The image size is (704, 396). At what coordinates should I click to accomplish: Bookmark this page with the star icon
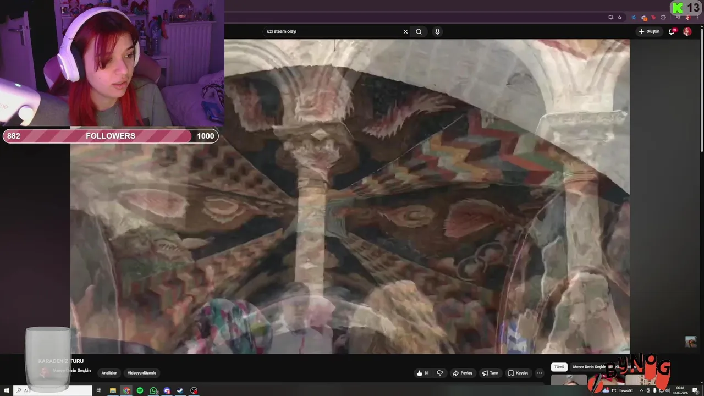click(620, 17)
